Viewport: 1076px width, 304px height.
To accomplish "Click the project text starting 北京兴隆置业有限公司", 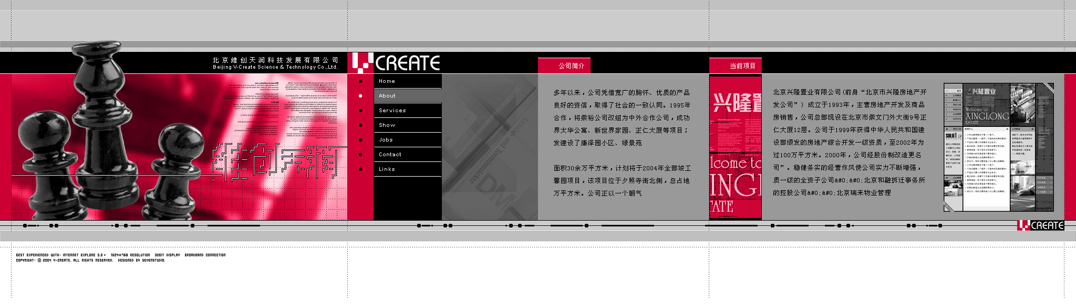I will (x=850, y=143).
